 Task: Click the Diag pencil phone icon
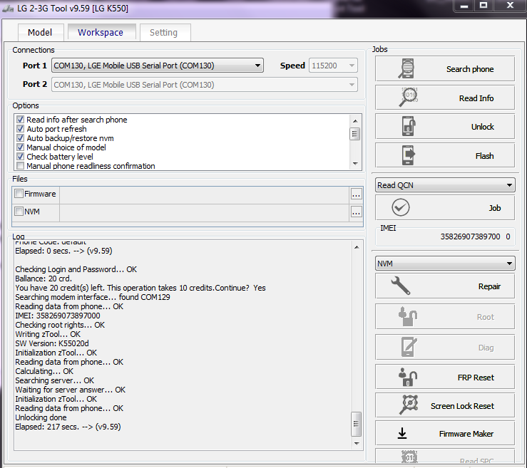pyautogui.click(x=409, y=347)
